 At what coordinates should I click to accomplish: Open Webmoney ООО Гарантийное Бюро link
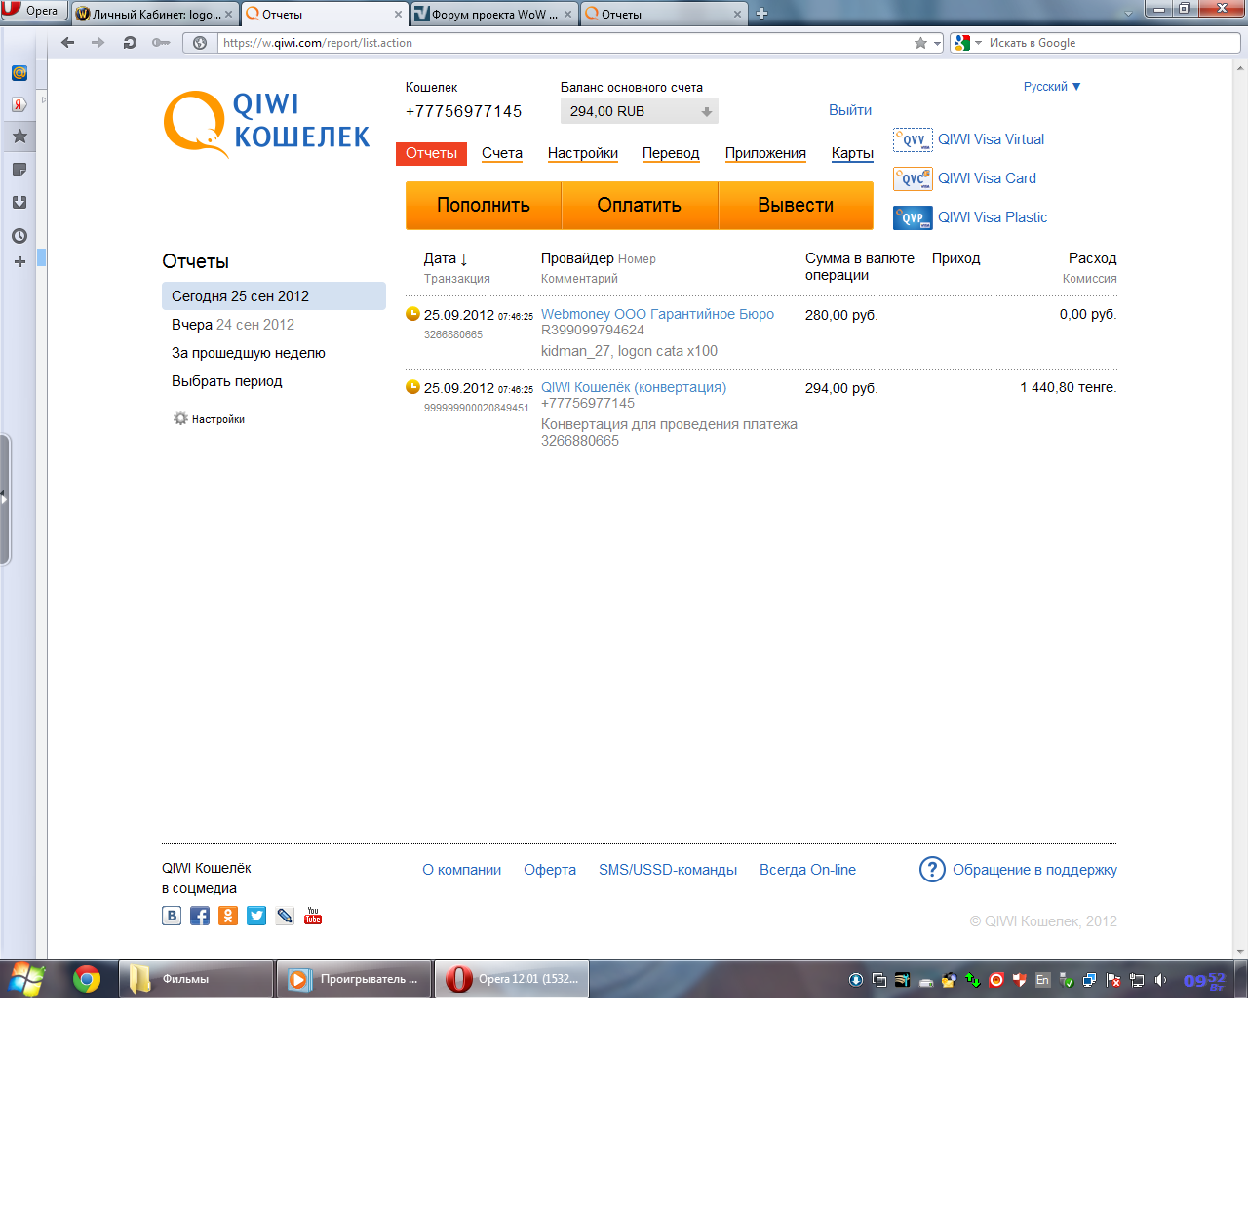click(657, 314)
